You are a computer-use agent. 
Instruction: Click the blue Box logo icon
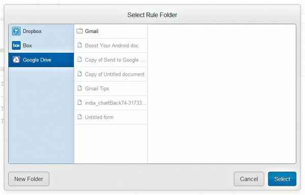click(16, 45)
